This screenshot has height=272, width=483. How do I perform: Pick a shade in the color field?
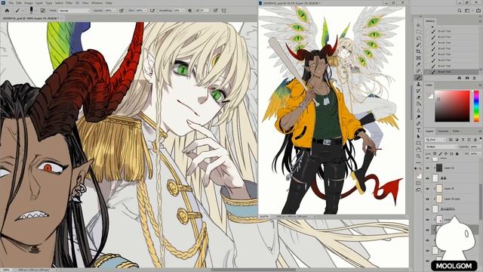coord(452,106)
